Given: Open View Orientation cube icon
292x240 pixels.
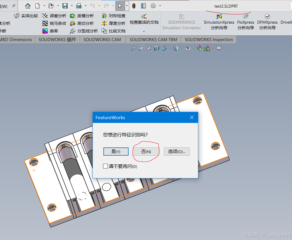Looking at the screenshot, I should point(164,48).
